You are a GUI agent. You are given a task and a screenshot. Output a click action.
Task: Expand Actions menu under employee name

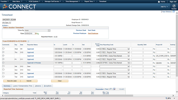coord(5,25)
